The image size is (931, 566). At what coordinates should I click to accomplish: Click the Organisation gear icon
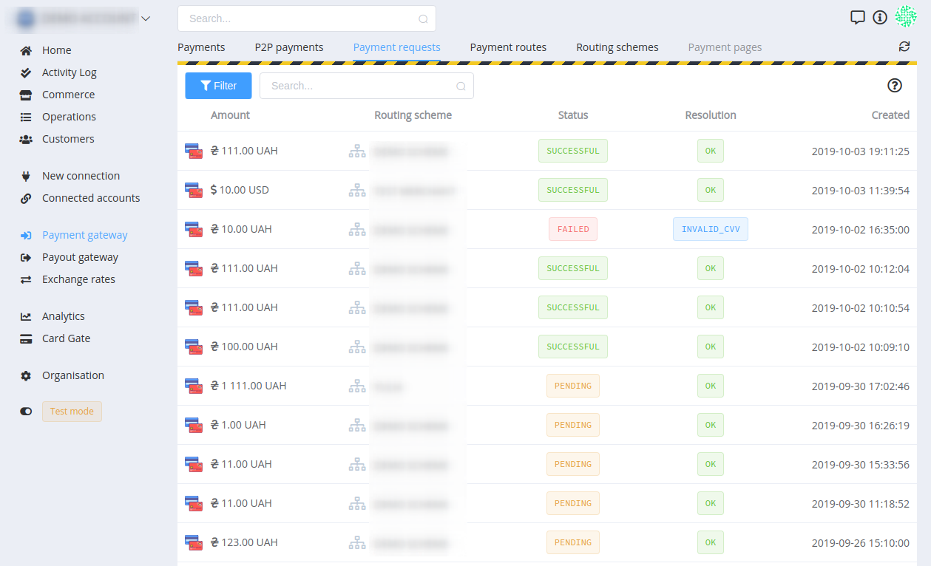tap(26, 375)
